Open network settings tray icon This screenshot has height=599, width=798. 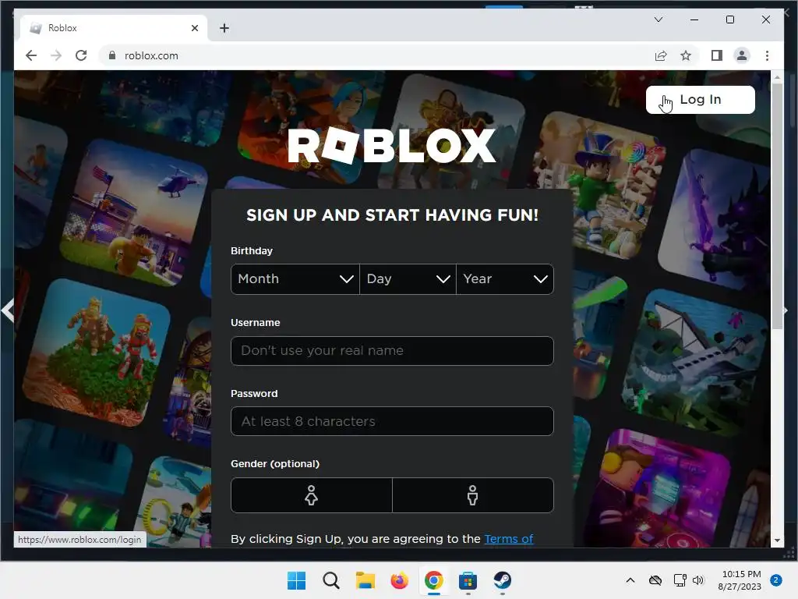(x=680, y=580)
